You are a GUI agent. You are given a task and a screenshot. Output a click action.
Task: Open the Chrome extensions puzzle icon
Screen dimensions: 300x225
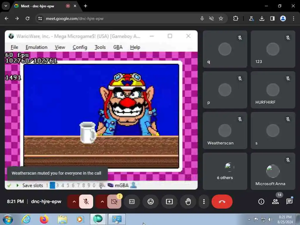(x=236, y=18)
